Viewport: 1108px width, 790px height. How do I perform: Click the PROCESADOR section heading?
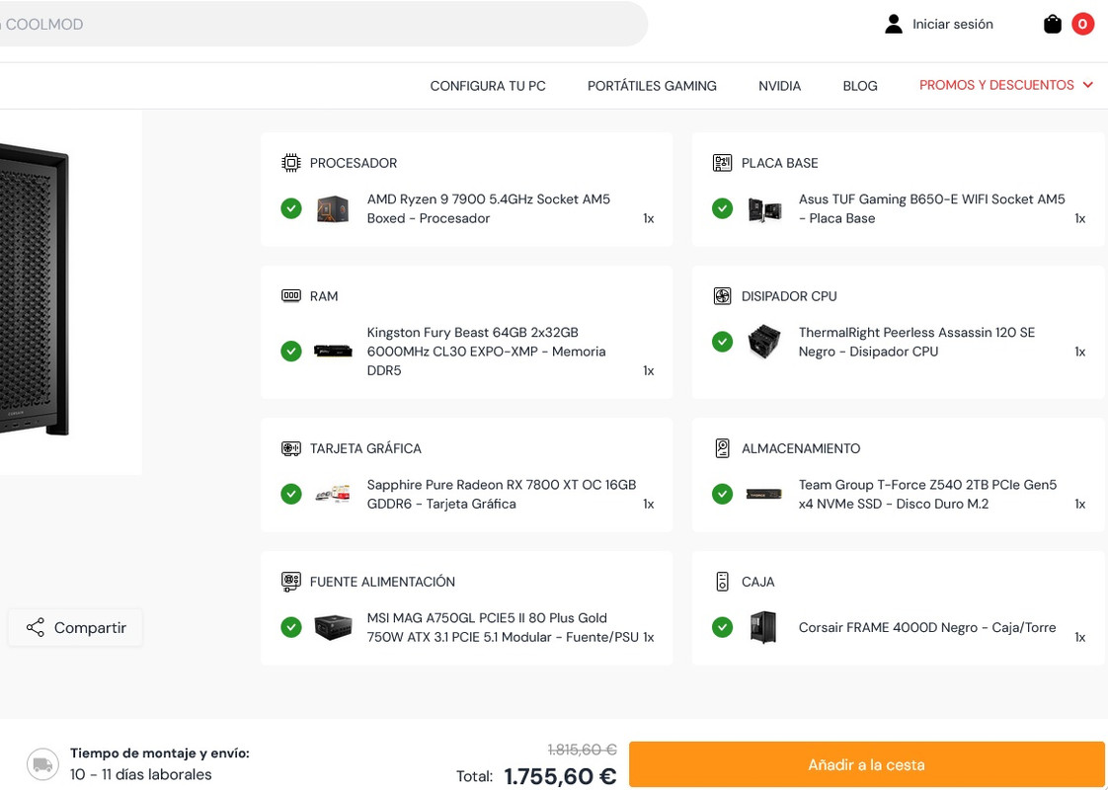354,163
